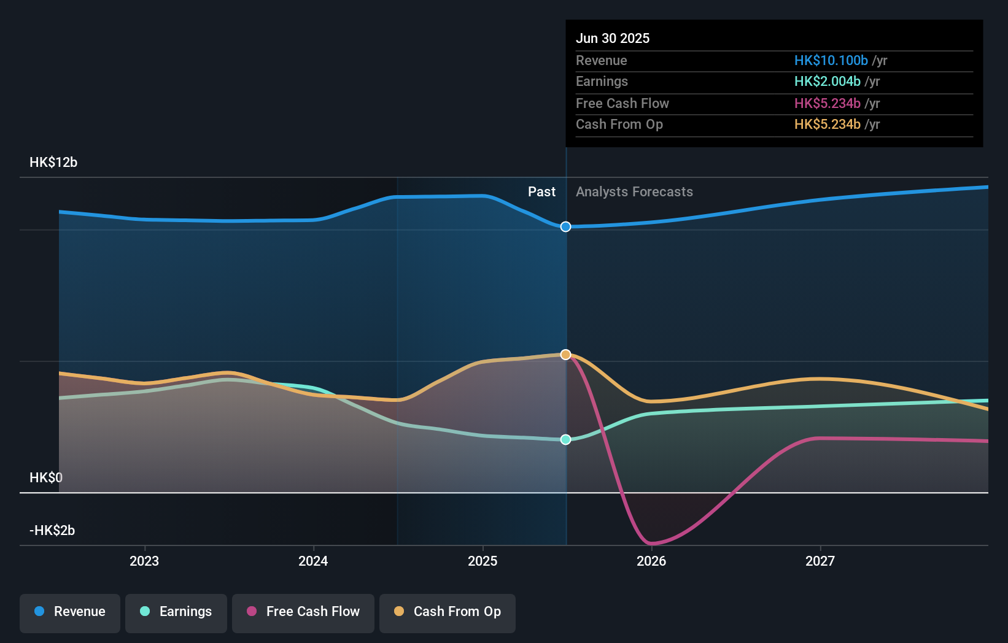Click the Cash From Op tooltip label
Viewport: 1008px width, 643px height.
pyautogui.click(x=619, y=124)
